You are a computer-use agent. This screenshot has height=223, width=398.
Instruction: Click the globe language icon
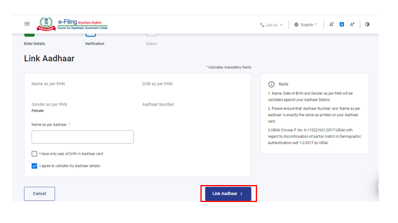tap(296, 25)
